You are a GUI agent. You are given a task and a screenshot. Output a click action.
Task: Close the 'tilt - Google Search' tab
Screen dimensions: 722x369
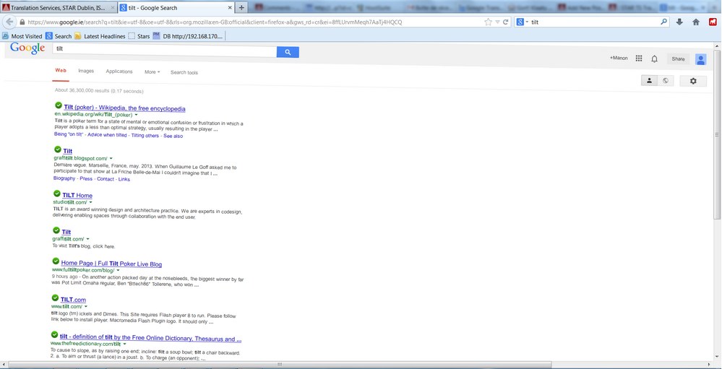[230, 8]
